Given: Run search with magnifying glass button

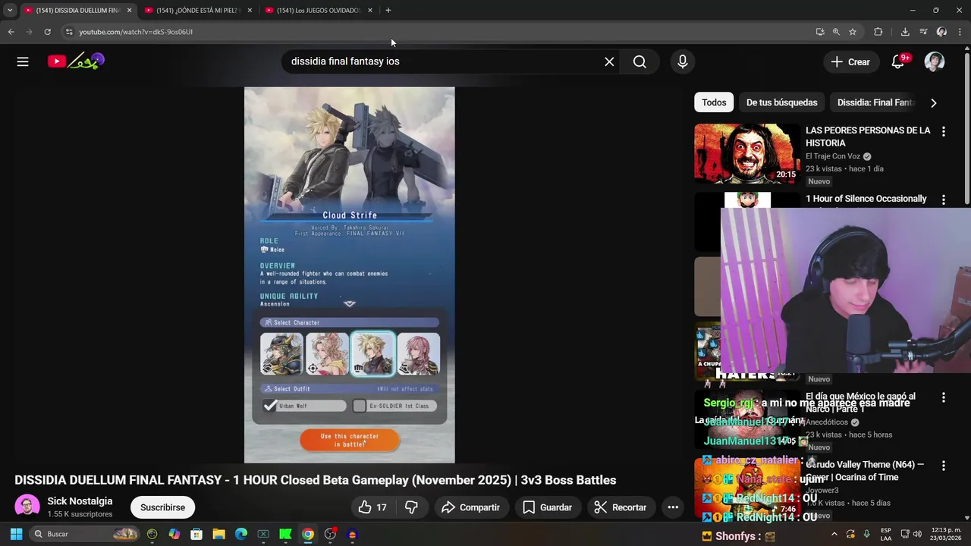Looking at the screenshot, I should click(x=639, y=61).
